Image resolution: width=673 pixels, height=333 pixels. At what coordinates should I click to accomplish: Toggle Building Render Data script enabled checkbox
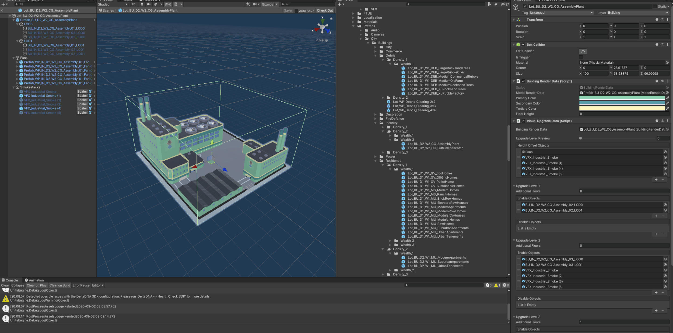523,81
